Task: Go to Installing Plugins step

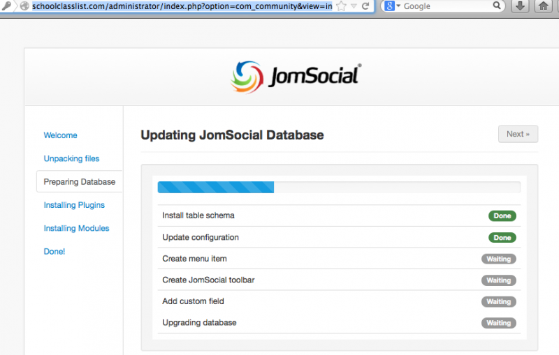Action: click(74, 205)
